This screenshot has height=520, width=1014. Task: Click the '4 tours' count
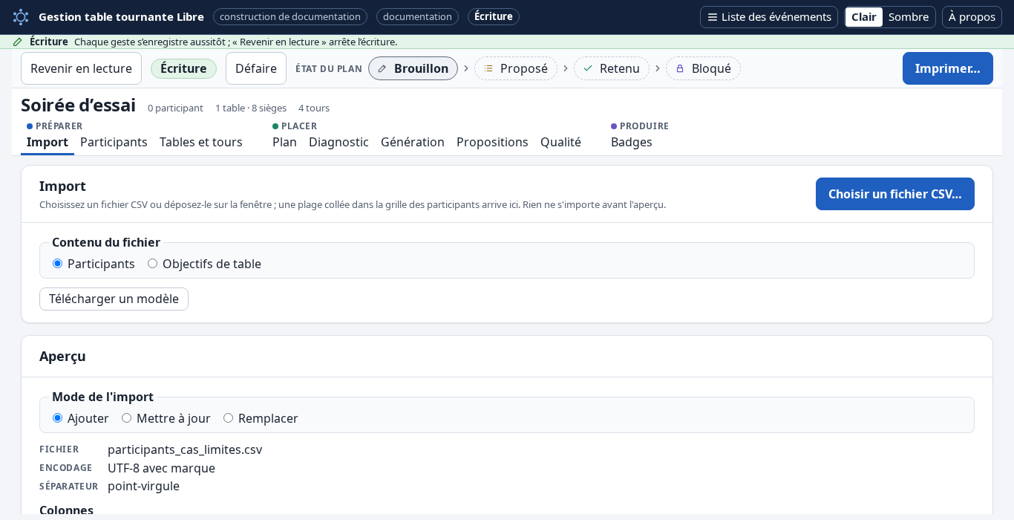(x=314, y=108)
